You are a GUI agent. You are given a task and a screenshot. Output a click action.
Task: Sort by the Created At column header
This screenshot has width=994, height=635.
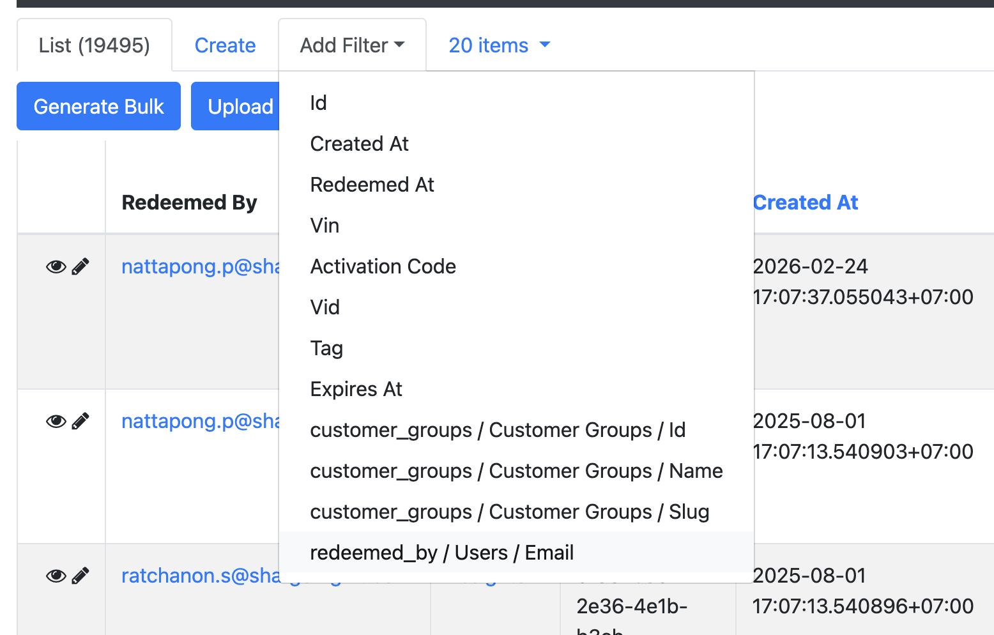[805, 203]
